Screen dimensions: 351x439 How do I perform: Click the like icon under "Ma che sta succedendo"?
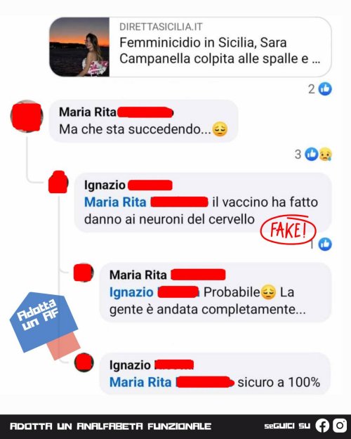click(x=311, y=154)
